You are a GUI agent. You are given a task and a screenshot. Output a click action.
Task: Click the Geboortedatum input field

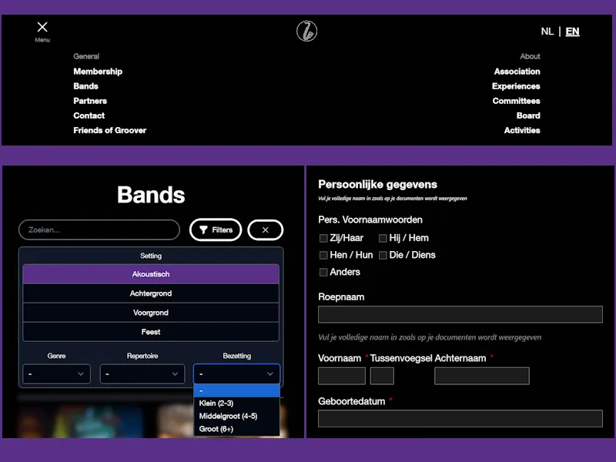[460, 418]
